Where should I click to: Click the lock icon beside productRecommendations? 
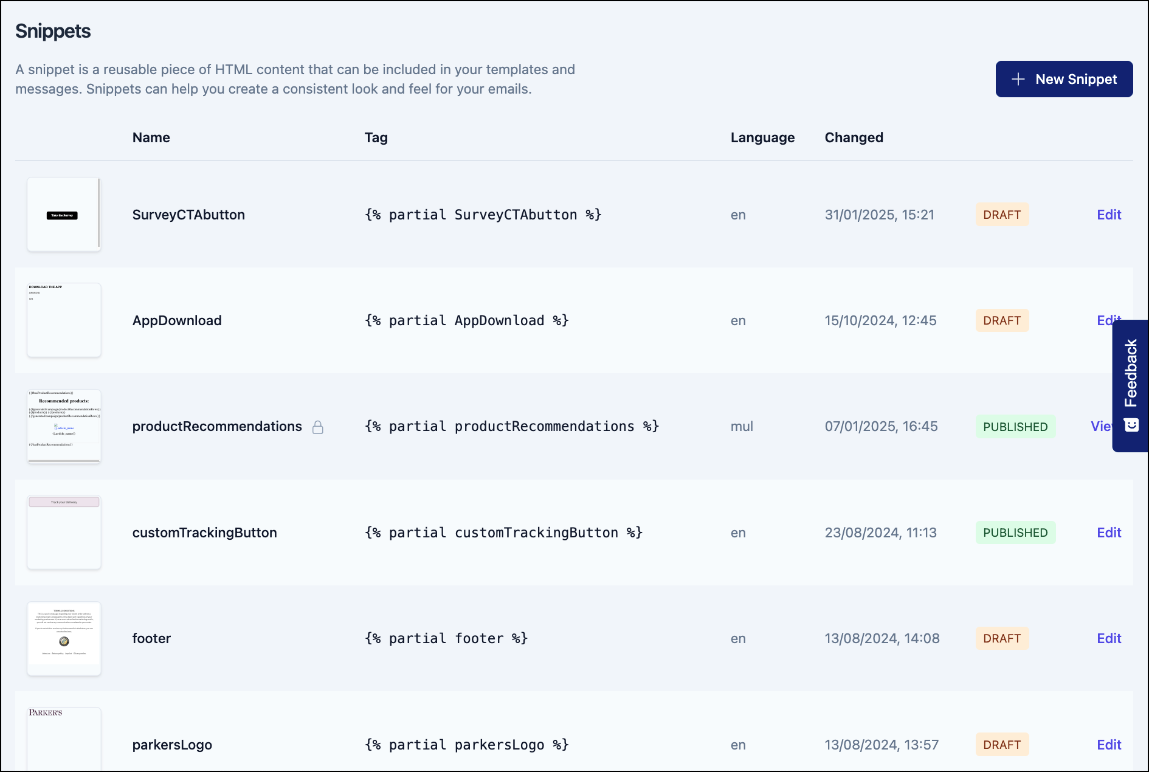tap(318, 427)
